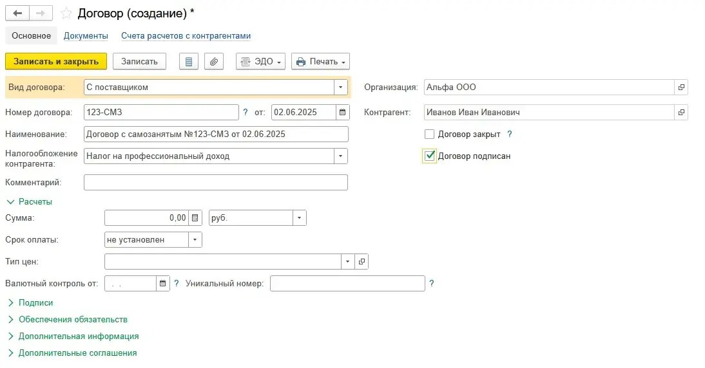705x368 pixels.
Task: Open the Счета расчетов с контрагентами tab
Action: (186, 36)
